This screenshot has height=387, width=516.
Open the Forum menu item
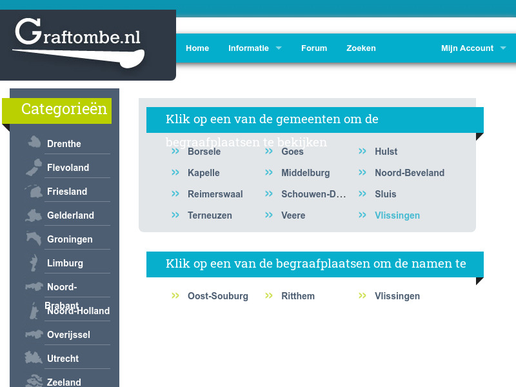tap(314, 48)
